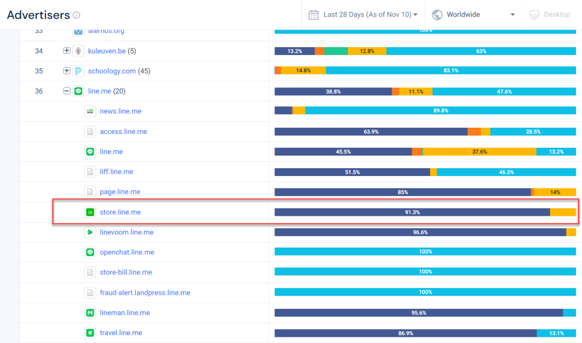Open the news.line.me link

click(x=119, y=111)
